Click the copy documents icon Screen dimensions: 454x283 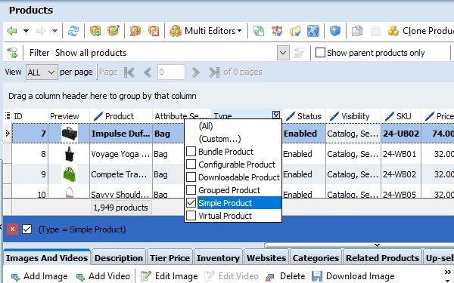tap(357, 31)
